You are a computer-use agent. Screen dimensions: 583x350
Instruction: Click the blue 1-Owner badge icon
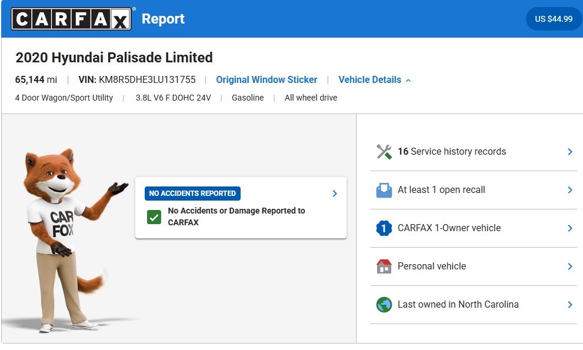tap(384, 228)
